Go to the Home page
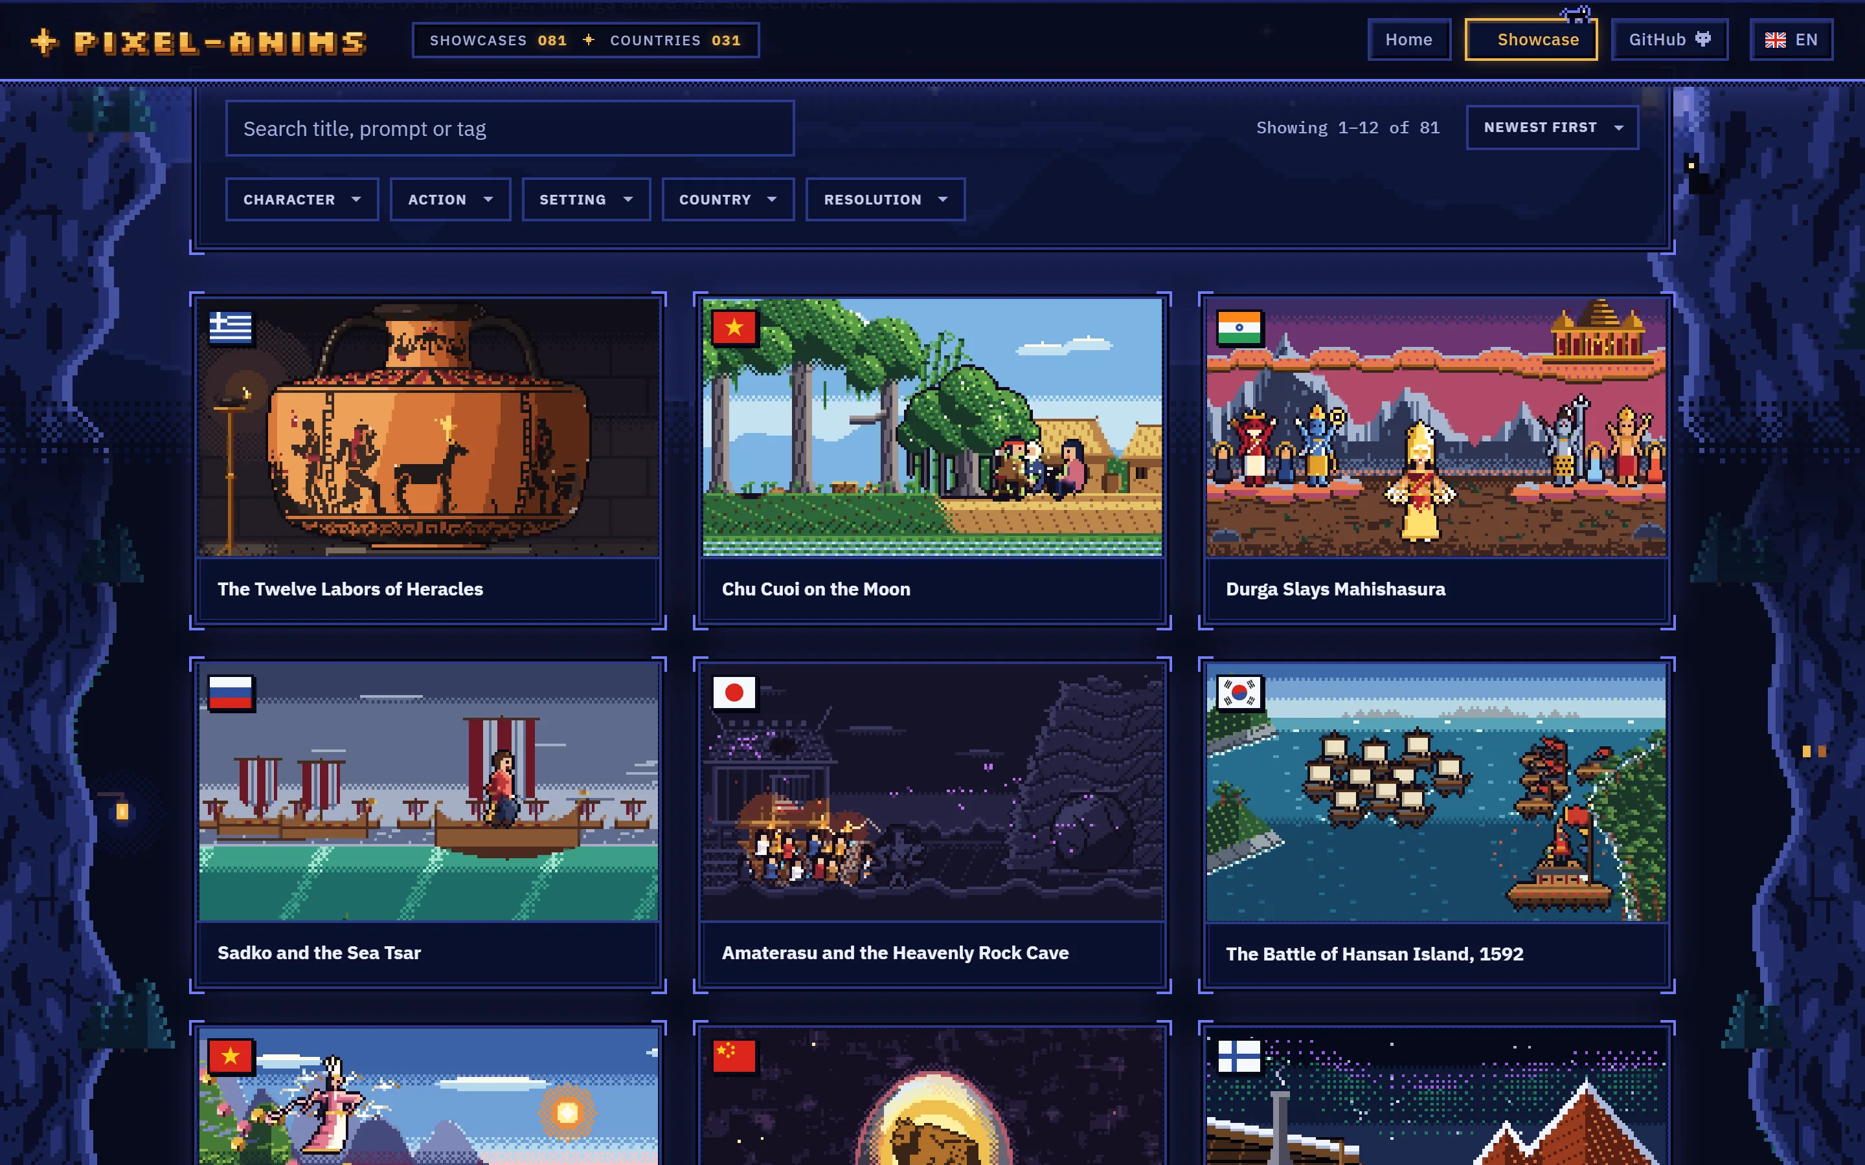This screenshot has width=1865, height=1165. 1408,40
